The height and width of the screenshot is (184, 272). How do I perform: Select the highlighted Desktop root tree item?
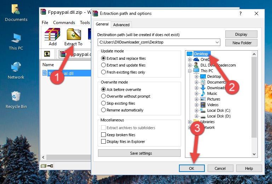pos(201,54)
